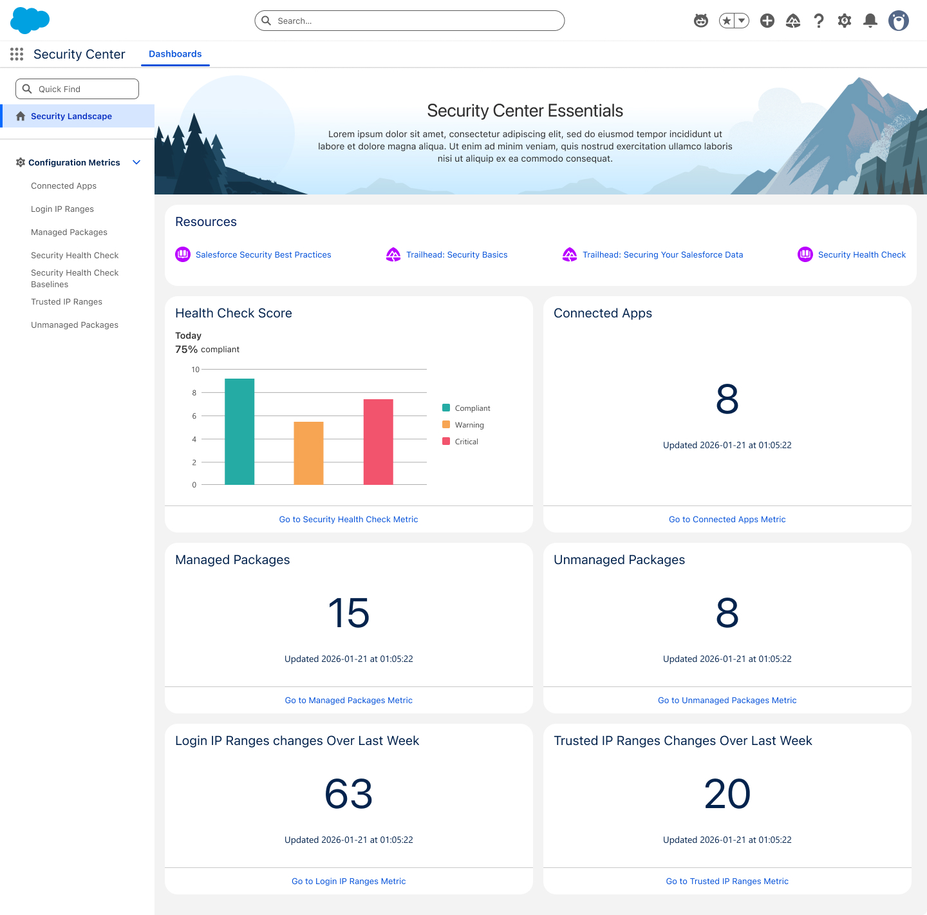Viewport: 927px width, 915px height.
Task: Click the Favorites star icon
Action: pyautogui.click(x=727, y=21)
